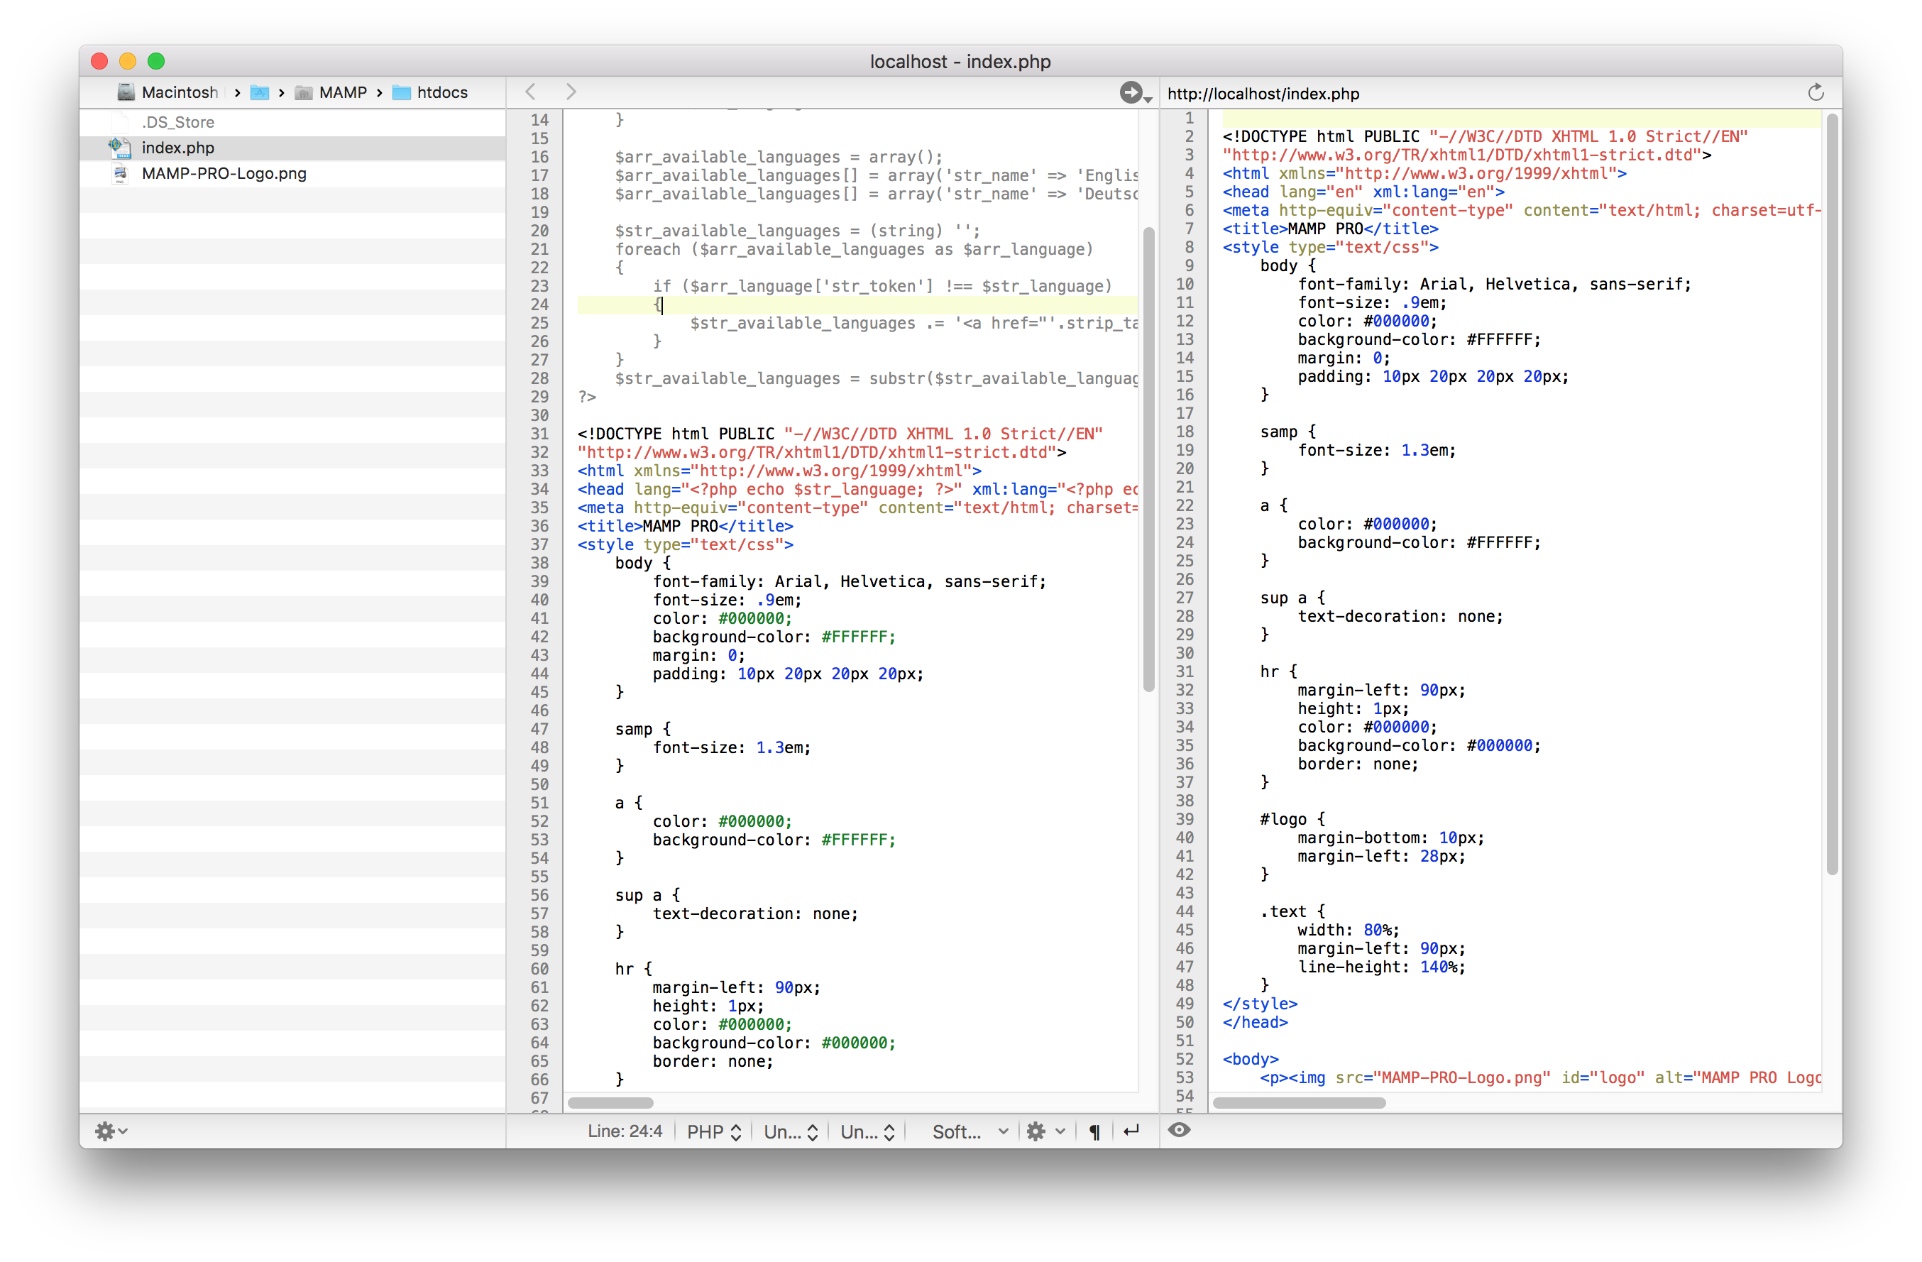Minimize window with the yellow button

(128, 61)
